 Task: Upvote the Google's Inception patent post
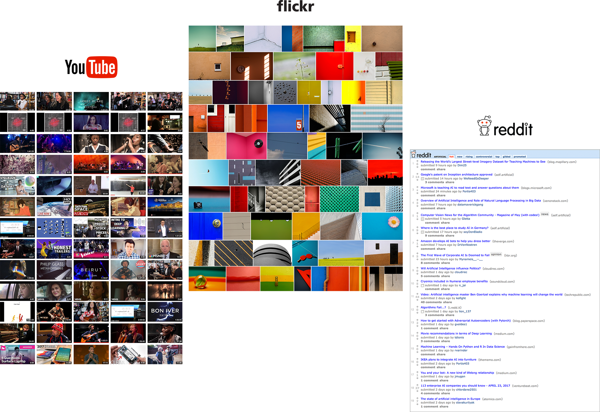417,174
